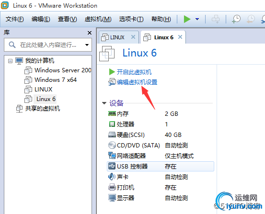Viewport: 265px width, 214px height.
Task: Click the VMware Workstation title bar icon
Action: pos(5,5)
